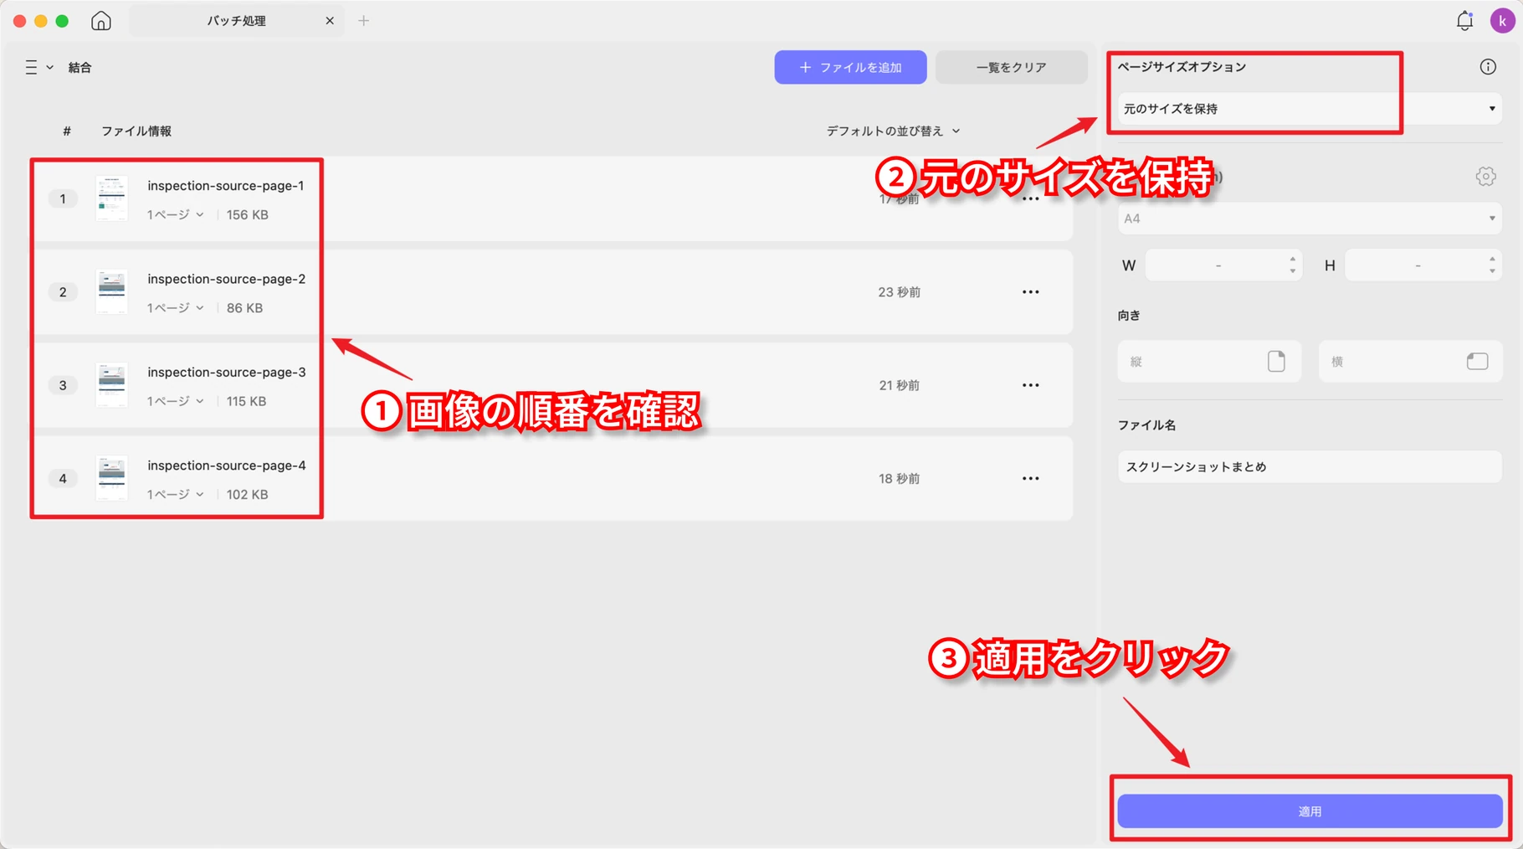This screenshot has height=849, width=1523.
Task: Open 元のサイズを保持 dropdown
Action: click(1310, 109)
